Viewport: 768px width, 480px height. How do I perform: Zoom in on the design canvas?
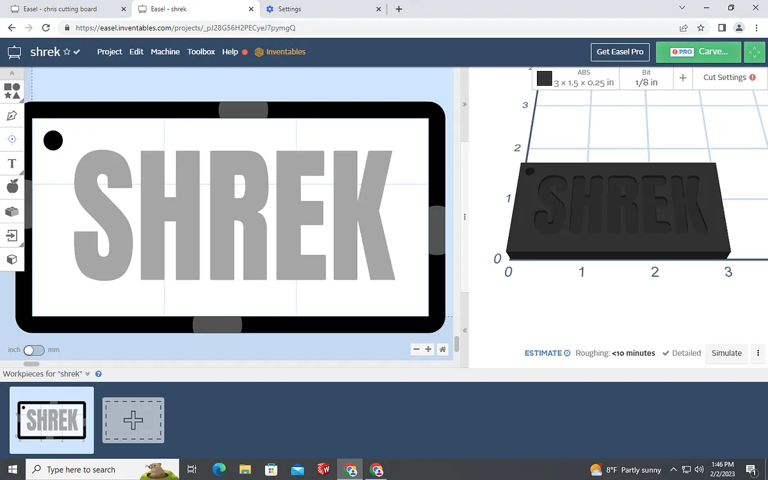(428, 349)
